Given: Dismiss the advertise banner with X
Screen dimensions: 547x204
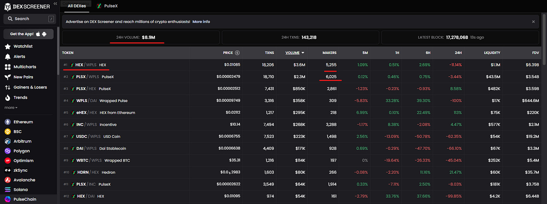Looking at the screenshot, I should tap(533, 22).
